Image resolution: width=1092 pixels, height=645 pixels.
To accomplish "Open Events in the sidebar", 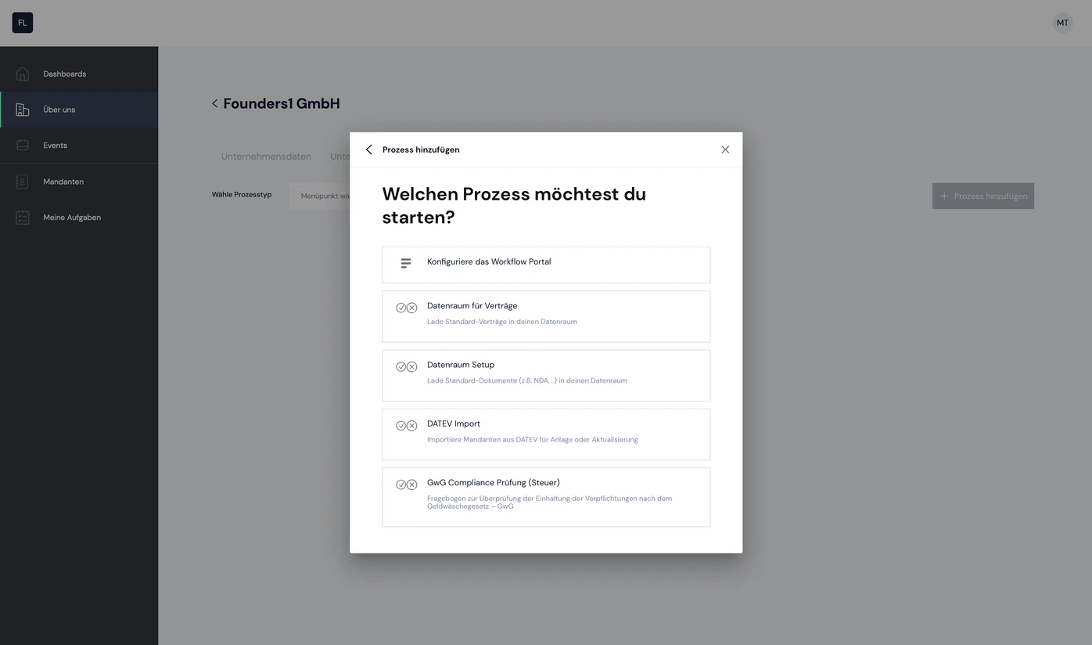I will tap(79, 146).
